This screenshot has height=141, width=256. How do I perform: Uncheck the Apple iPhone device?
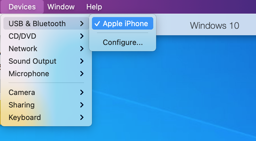coord(125,24)
